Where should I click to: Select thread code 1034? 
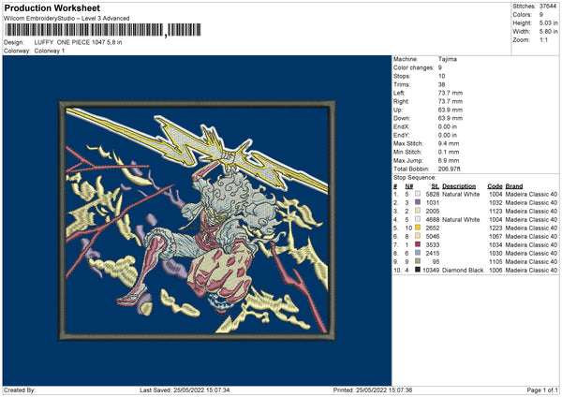(x=496, y=245)
